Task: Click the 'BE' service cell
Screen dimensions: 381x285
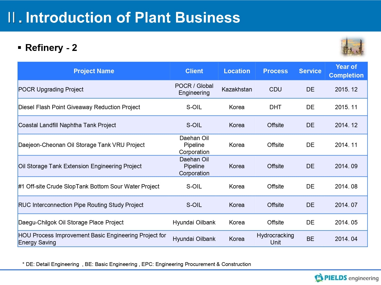Action: pyautogui.click(x=310, y=239)
